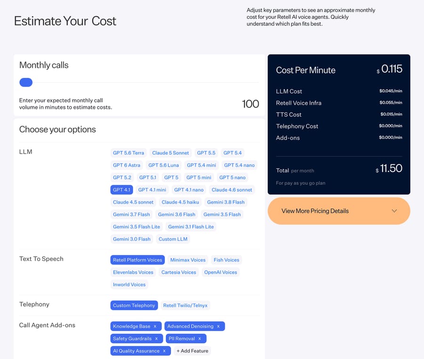Switch TTS to Minimax Voices
Screen dimensions: 424x359
click(x=188, y=260)
